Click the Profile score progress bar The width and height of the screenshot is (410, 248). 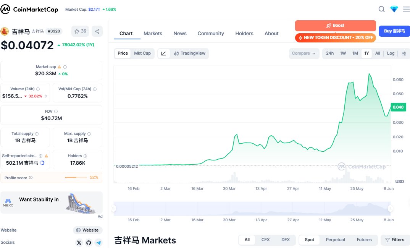[x=76, y=177]
